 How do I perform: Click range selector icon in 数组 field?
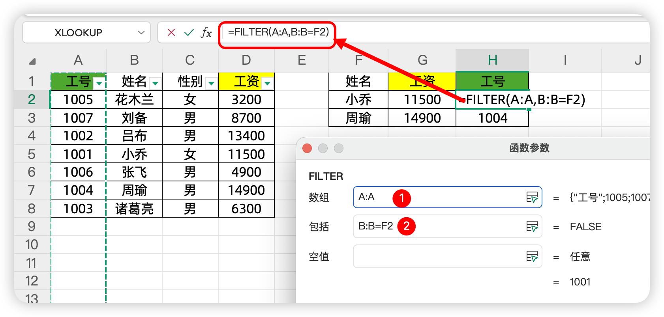pyautogui.click(x=532, y=197)
